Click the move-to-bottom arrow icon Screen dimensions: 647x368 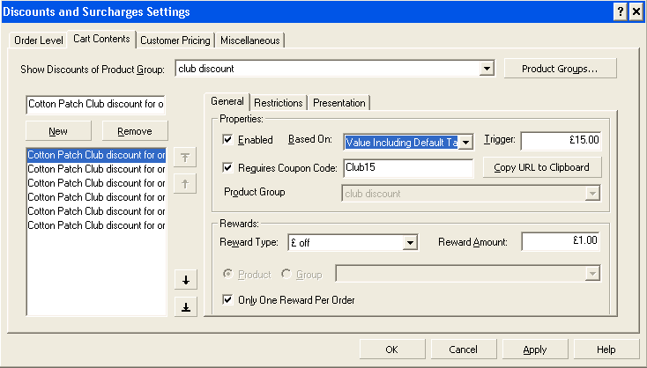point(186,306)
